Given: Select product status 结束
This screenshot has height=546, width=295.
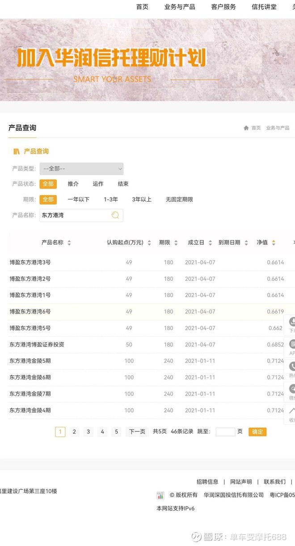Looking at the screenshot, I should click(123, 184).
